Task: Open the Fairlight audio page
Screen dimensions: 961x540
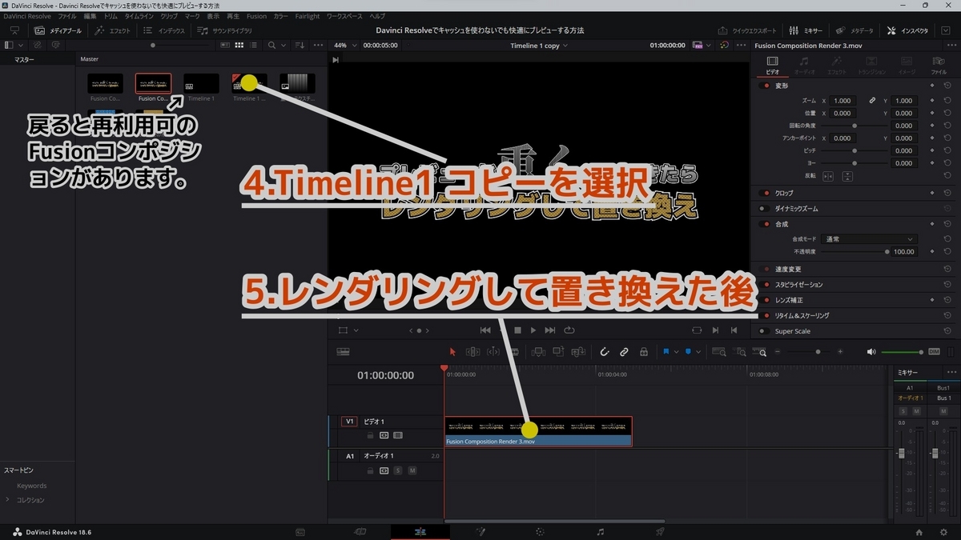Action: 599,530
